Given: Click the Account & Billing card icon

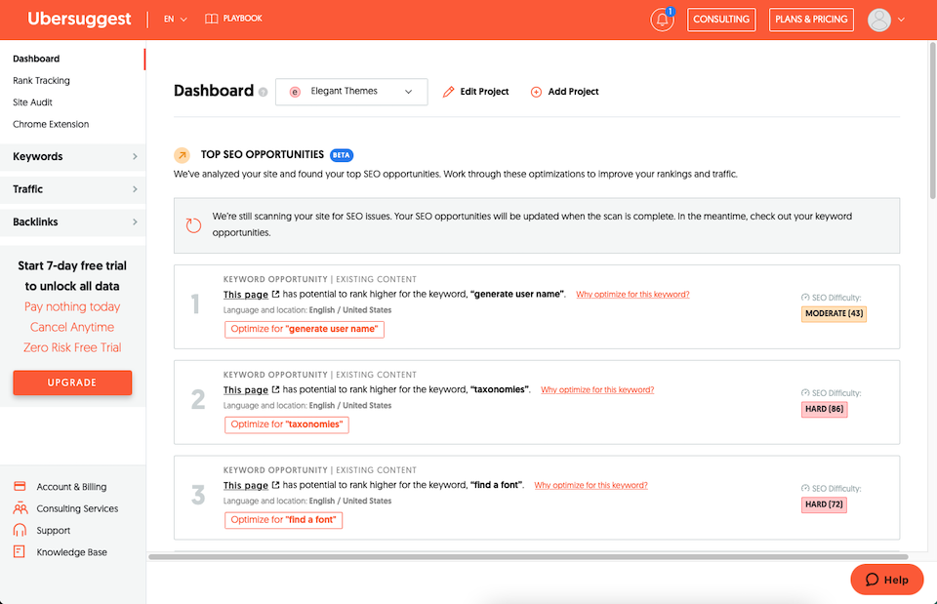Looking at the screenshot, I should [20, 487].
